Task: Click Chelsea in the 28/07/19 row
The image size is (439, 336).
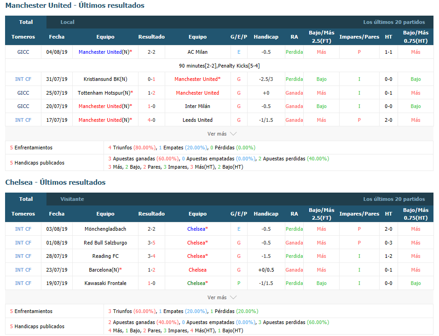Action: (197, 256)
